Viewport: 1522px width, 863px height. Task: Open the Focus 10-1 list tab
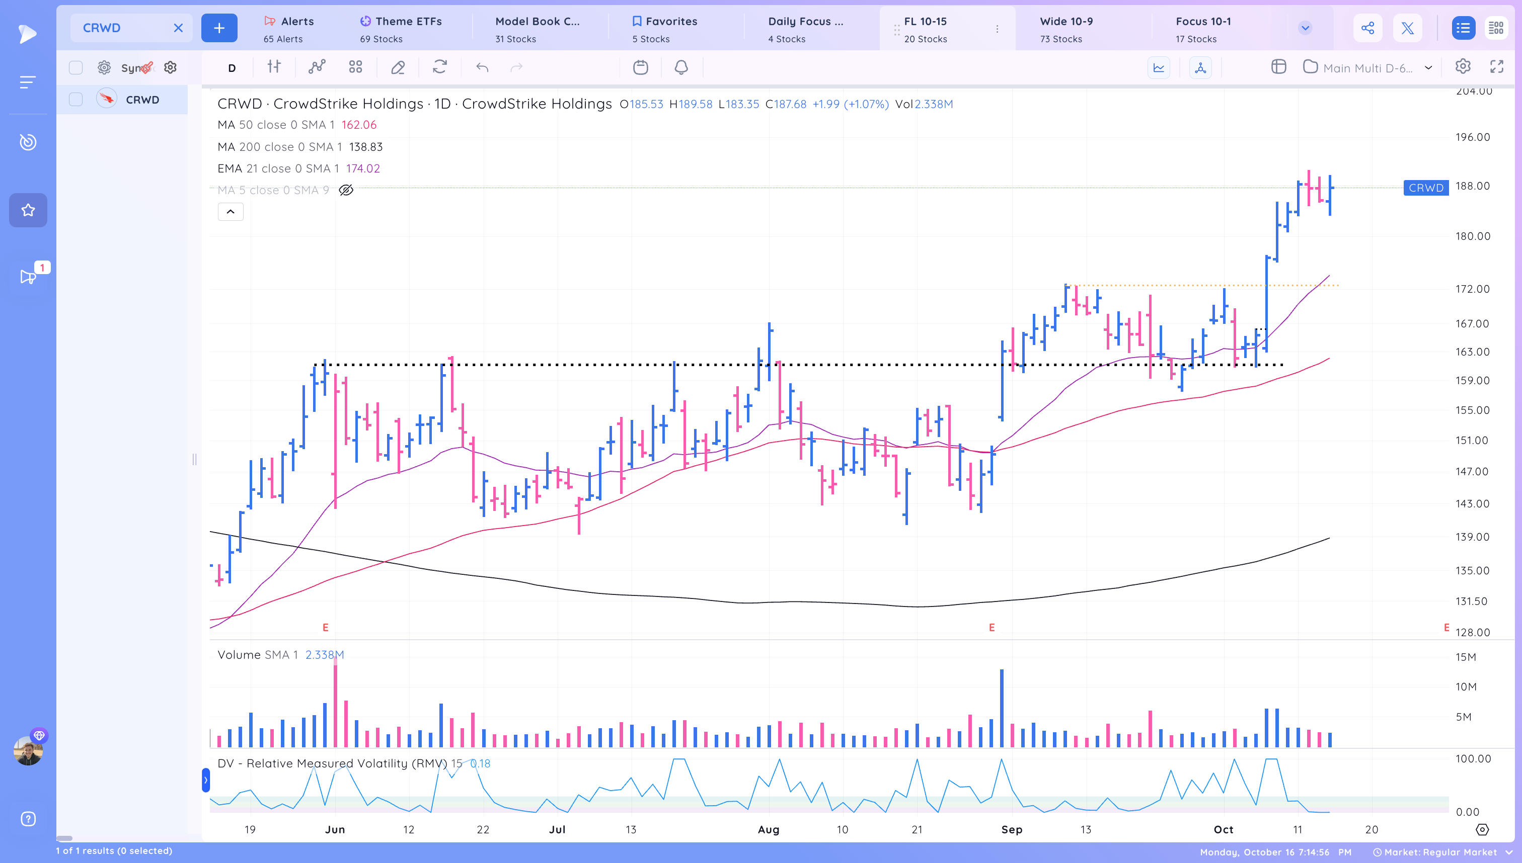[1203, 29]
